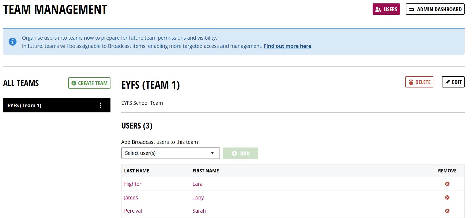Screen dimensions: 472x218
Task: Click the Delete team button
Action: (x=419, y=82)
